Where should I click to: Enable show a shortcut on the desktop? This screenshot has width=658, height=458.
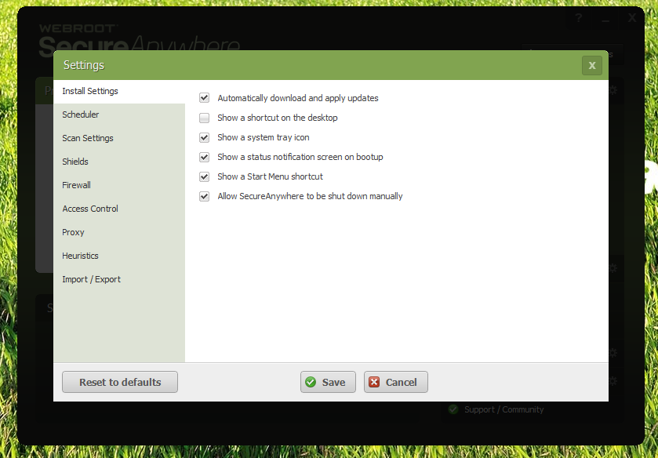pyautogui.click(x=205, y=118)
